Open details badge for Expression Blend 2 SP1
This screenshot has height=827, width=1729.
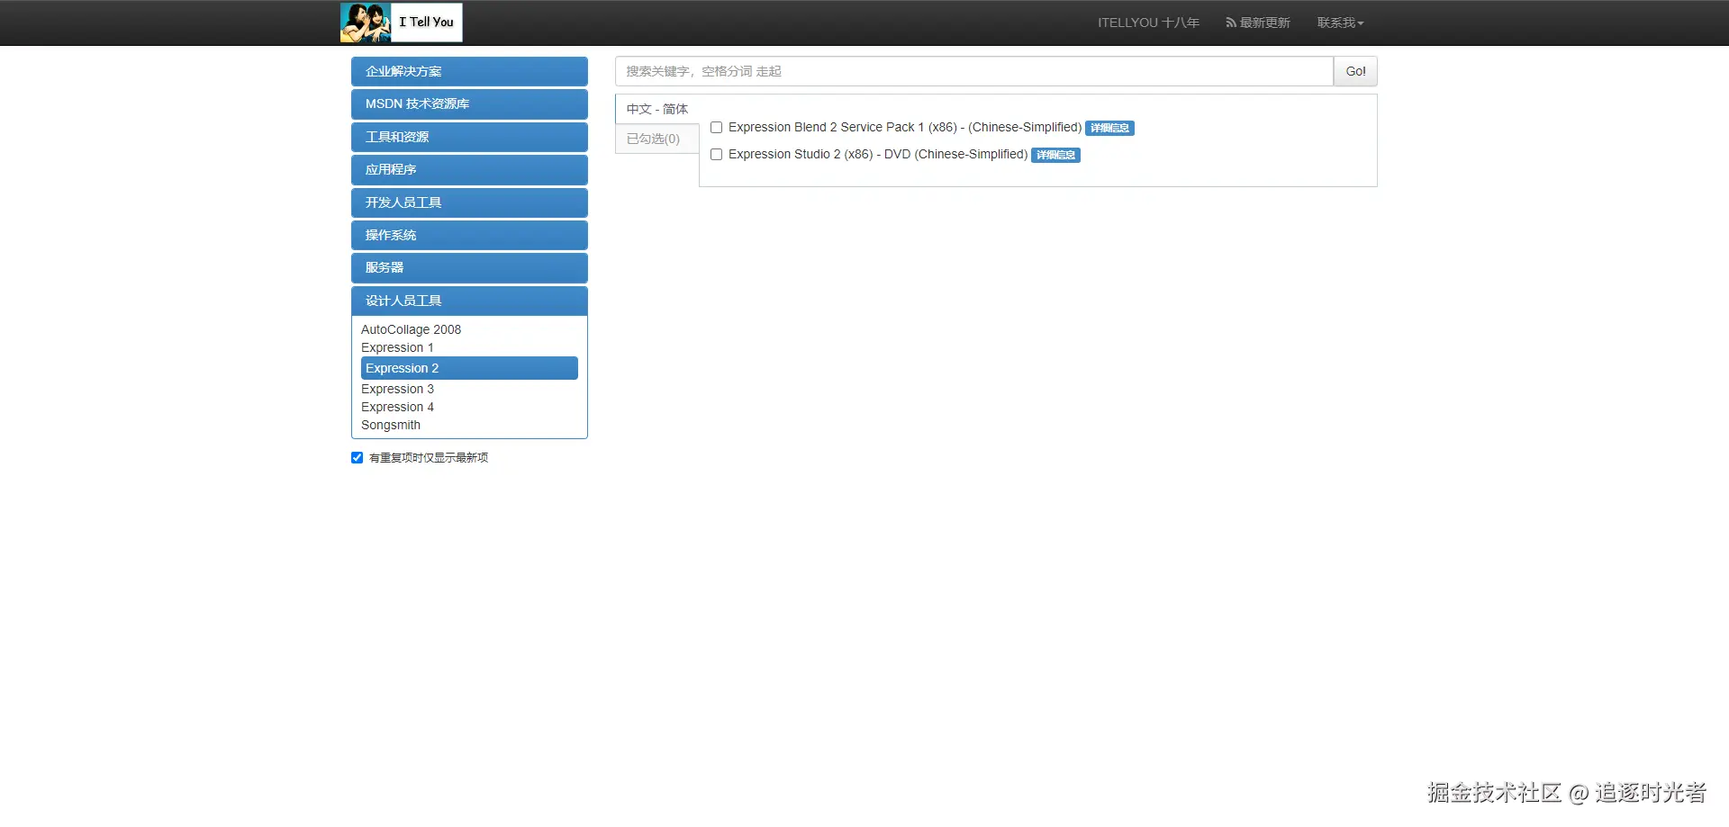click(1109, 129)
